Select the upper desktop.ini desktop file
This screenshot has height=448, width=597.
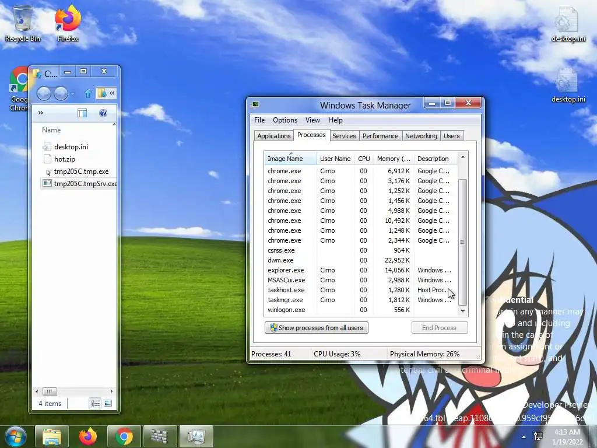pos(568,23)
